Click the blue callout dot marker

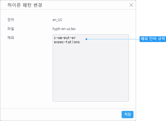86,39
